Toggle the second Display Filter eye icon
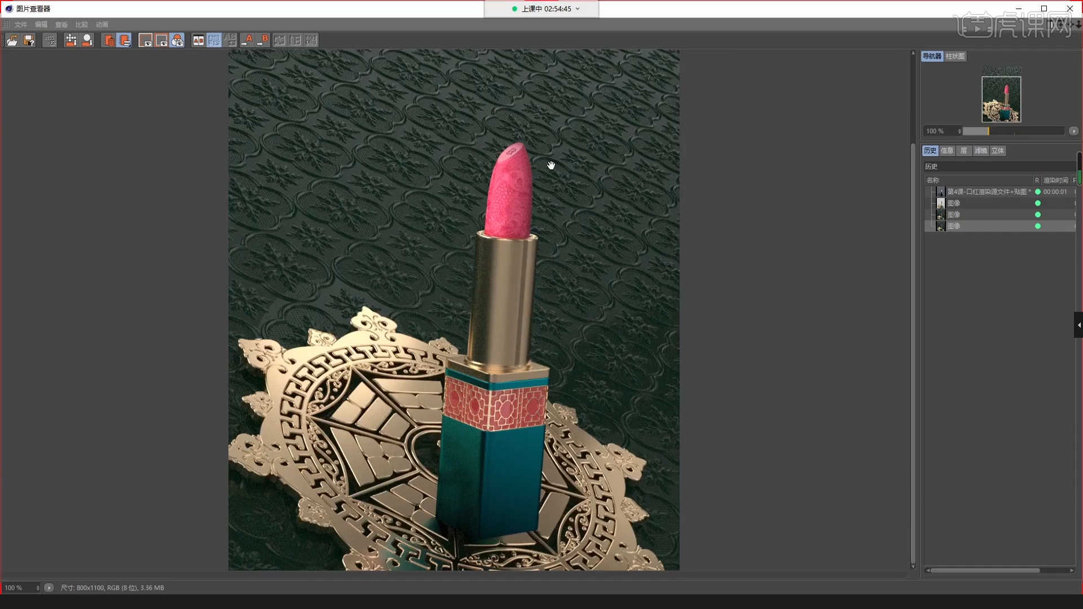 click(x=161, y=40)
